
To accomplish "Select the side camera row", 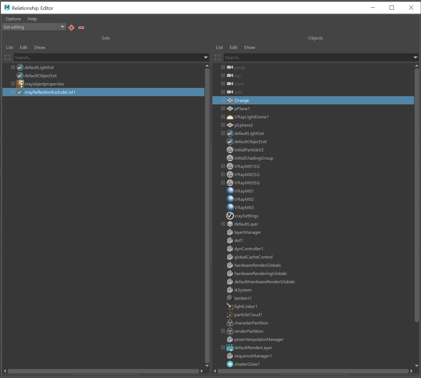I will tap(313, 92).
